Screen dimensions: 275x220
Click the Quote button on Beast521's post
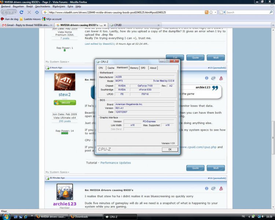point(195,58)
